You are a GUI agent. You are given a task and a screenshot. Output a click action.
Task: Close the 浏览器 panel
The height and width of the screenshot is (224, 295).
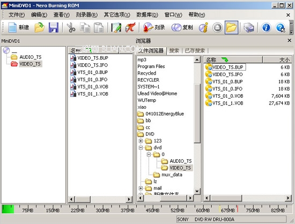[x=289, y=40]
